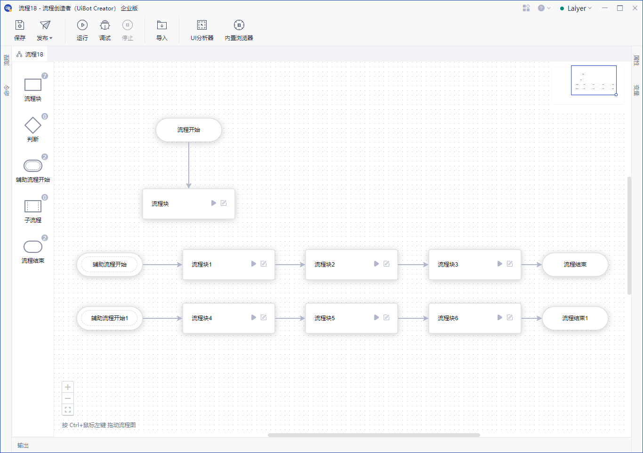Viewport: 643px width, 453px height.
Task: Click the minimap overview thumbnail
Action: 594,80
